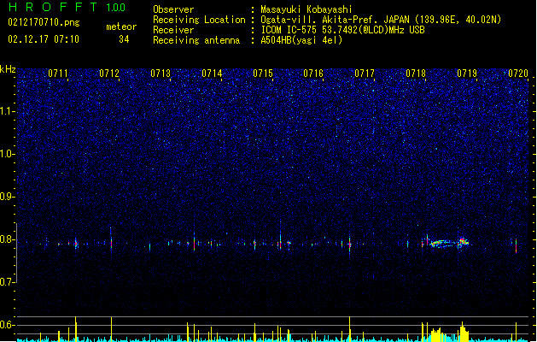Click the long meteor echo near 0719
537x342 pixels.
click(449, 243)
